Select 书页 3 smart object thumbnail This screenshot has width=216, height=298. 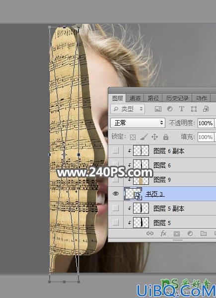(x=133, y=194)
